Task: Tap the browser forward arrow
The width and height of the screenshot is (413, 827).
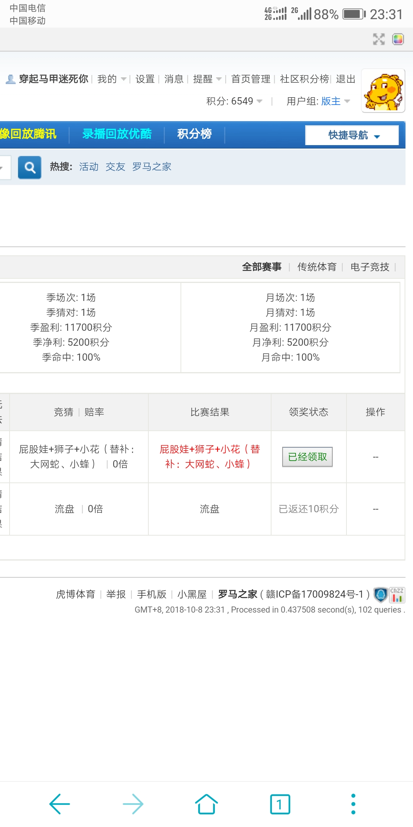Action: [133, 804]
